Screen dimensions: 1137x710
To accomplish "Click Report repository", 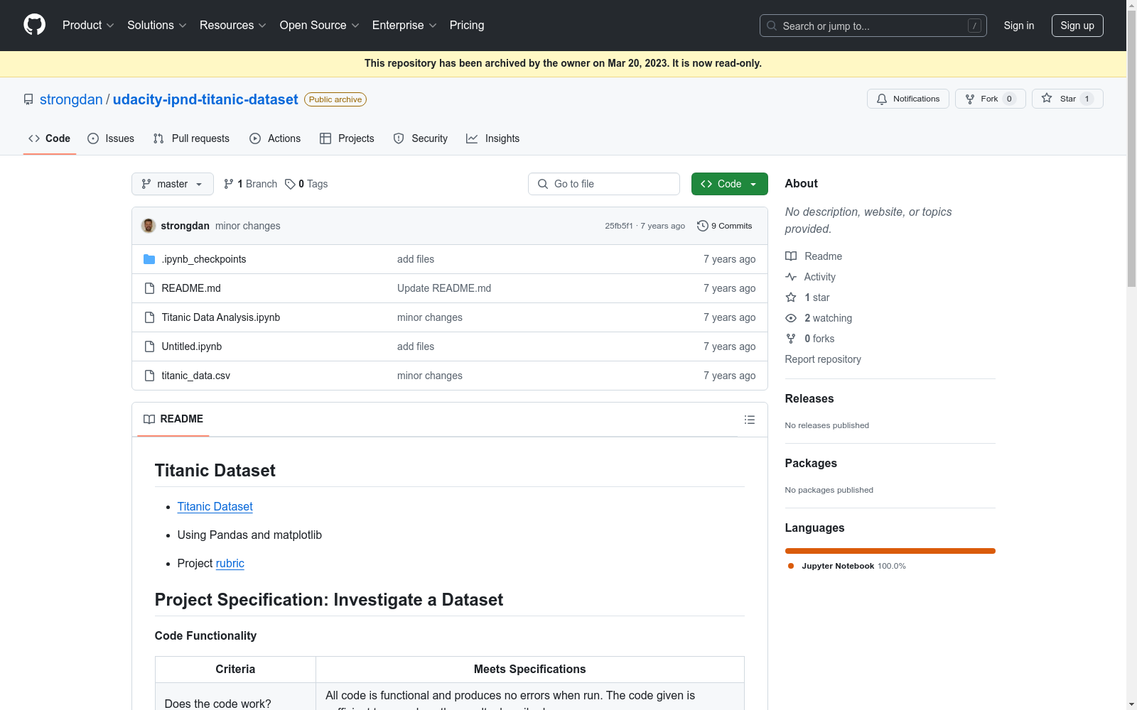I will point(823,359).
